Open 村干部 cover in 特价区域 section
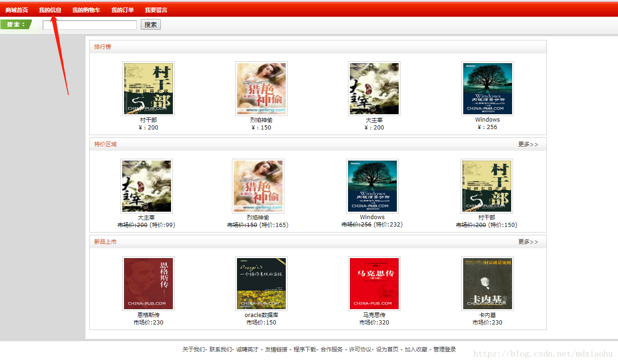 pyautogui.click(x=487, y=186)
